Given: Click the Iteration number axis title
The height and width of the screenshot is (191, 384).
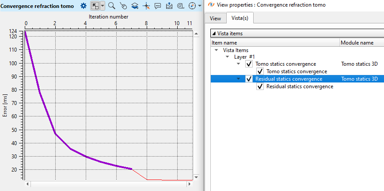Looking at the screenshot, I should [109, 17].
